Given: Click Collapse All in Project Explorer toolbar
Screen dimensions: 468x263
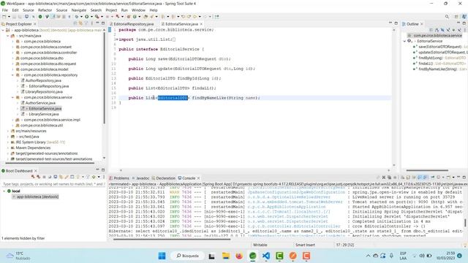Looking at the screenshot, I should click(x=75, y=23).
